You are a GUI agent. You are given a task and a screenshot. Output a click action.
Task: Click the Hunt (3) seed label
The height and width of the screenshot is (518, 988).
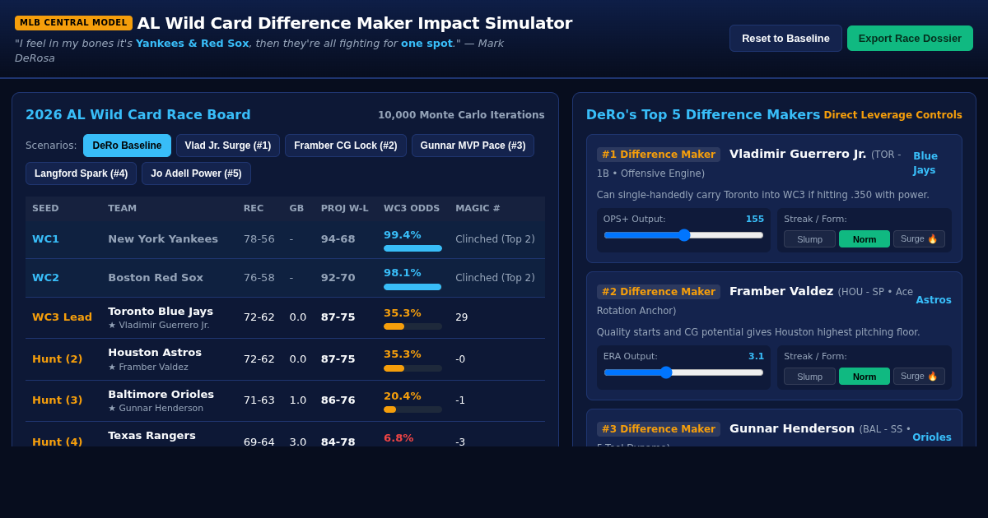pyautogui.click(x=57, y=400)
